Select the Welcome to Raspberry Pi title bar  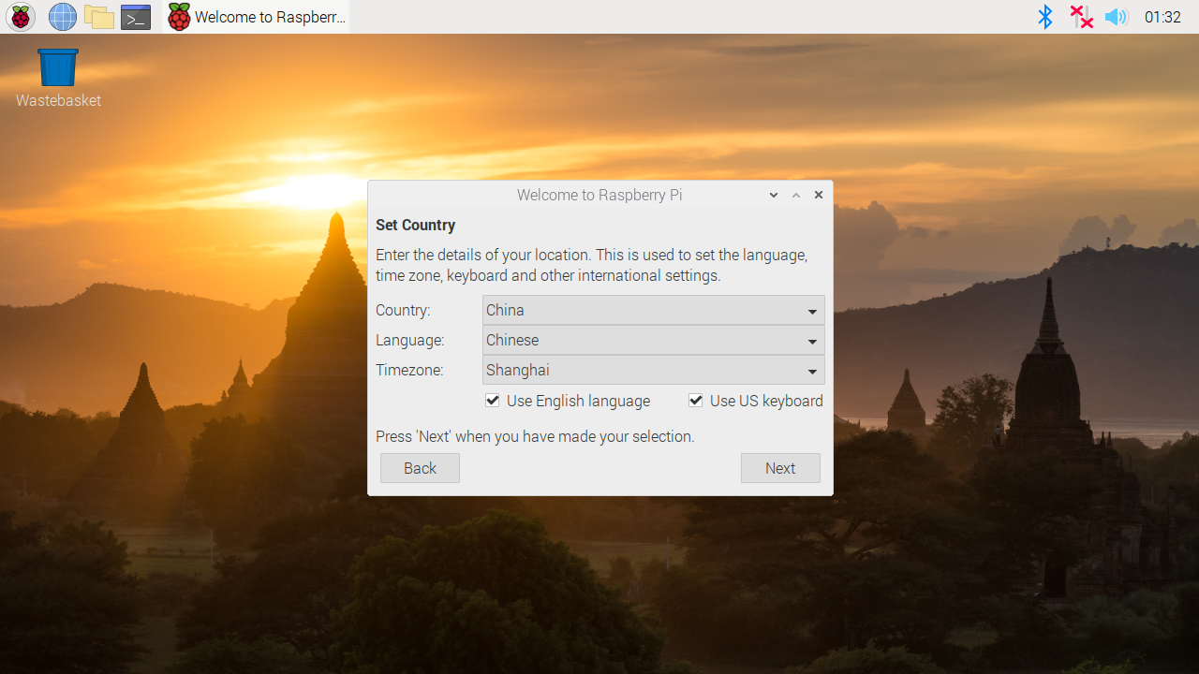pyautogui.click(x=599, y=195)
